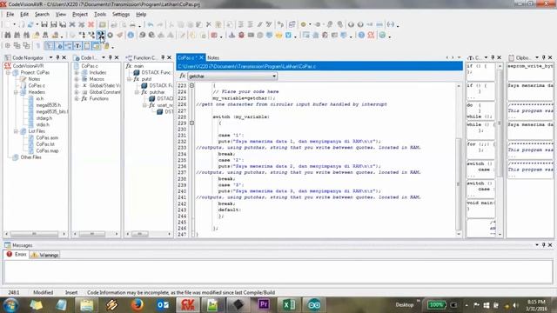Viewport: 557px width, 313px height.
Task: Click the Save file toolbar icon
Action: (x=44, y=24)
